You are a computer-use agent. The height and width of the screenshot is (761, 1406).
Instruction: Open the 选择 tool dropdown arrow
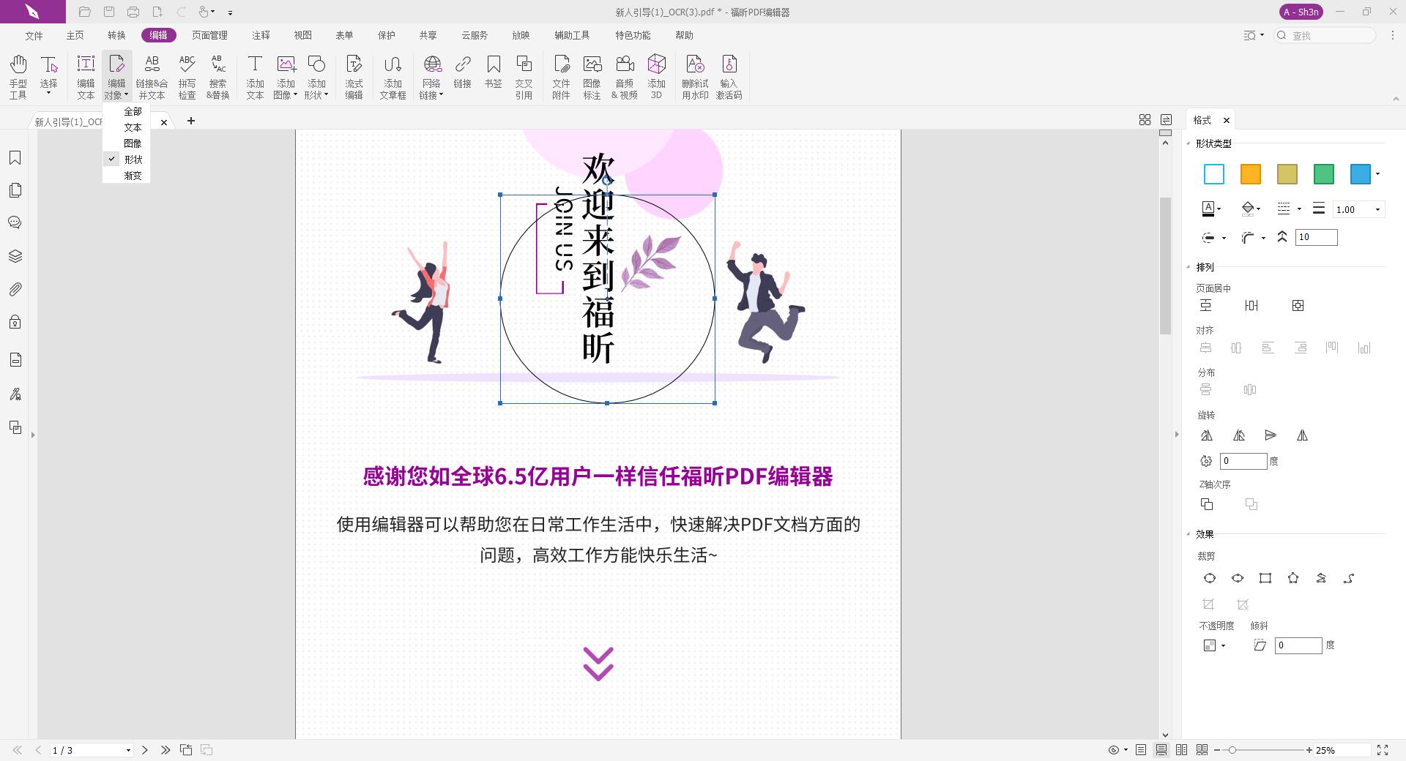coord(48,92)
